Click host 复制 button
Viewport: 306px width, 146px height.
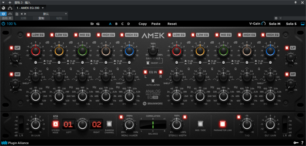pos(41,18)
